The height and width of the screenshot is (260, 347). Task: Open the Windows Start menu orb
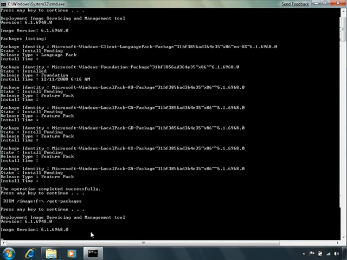9,253
